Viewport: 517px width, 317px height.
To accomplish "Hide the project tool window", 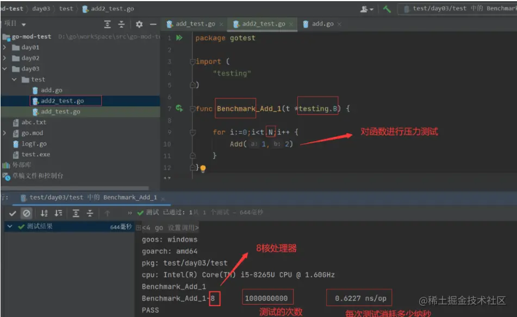I will coord(153,24).
